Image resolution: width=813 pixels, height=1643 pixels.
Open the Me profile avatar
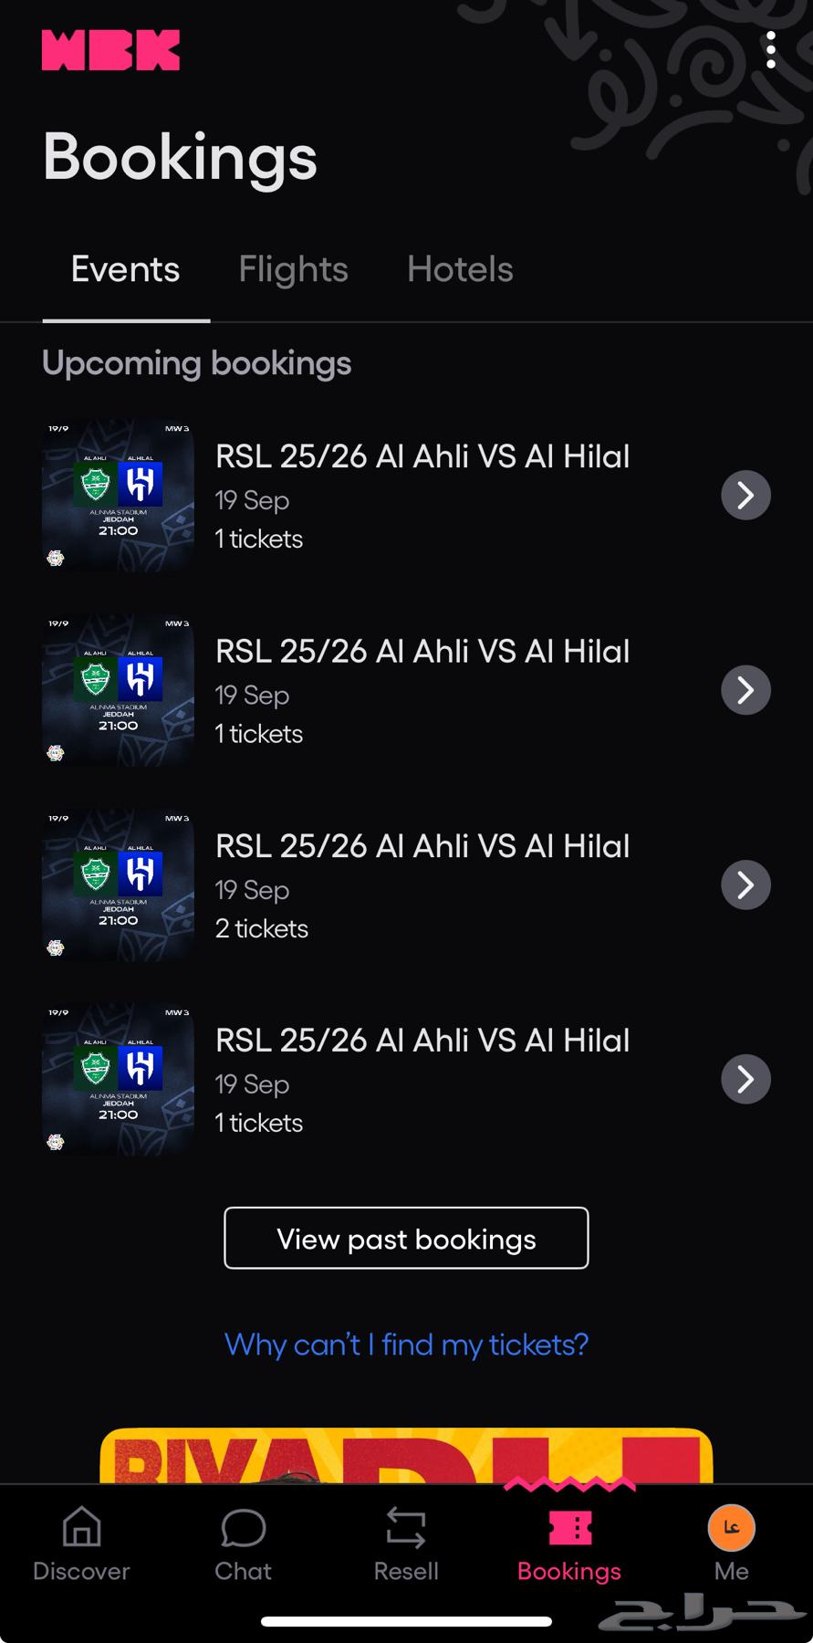[x=731, y=1528]
